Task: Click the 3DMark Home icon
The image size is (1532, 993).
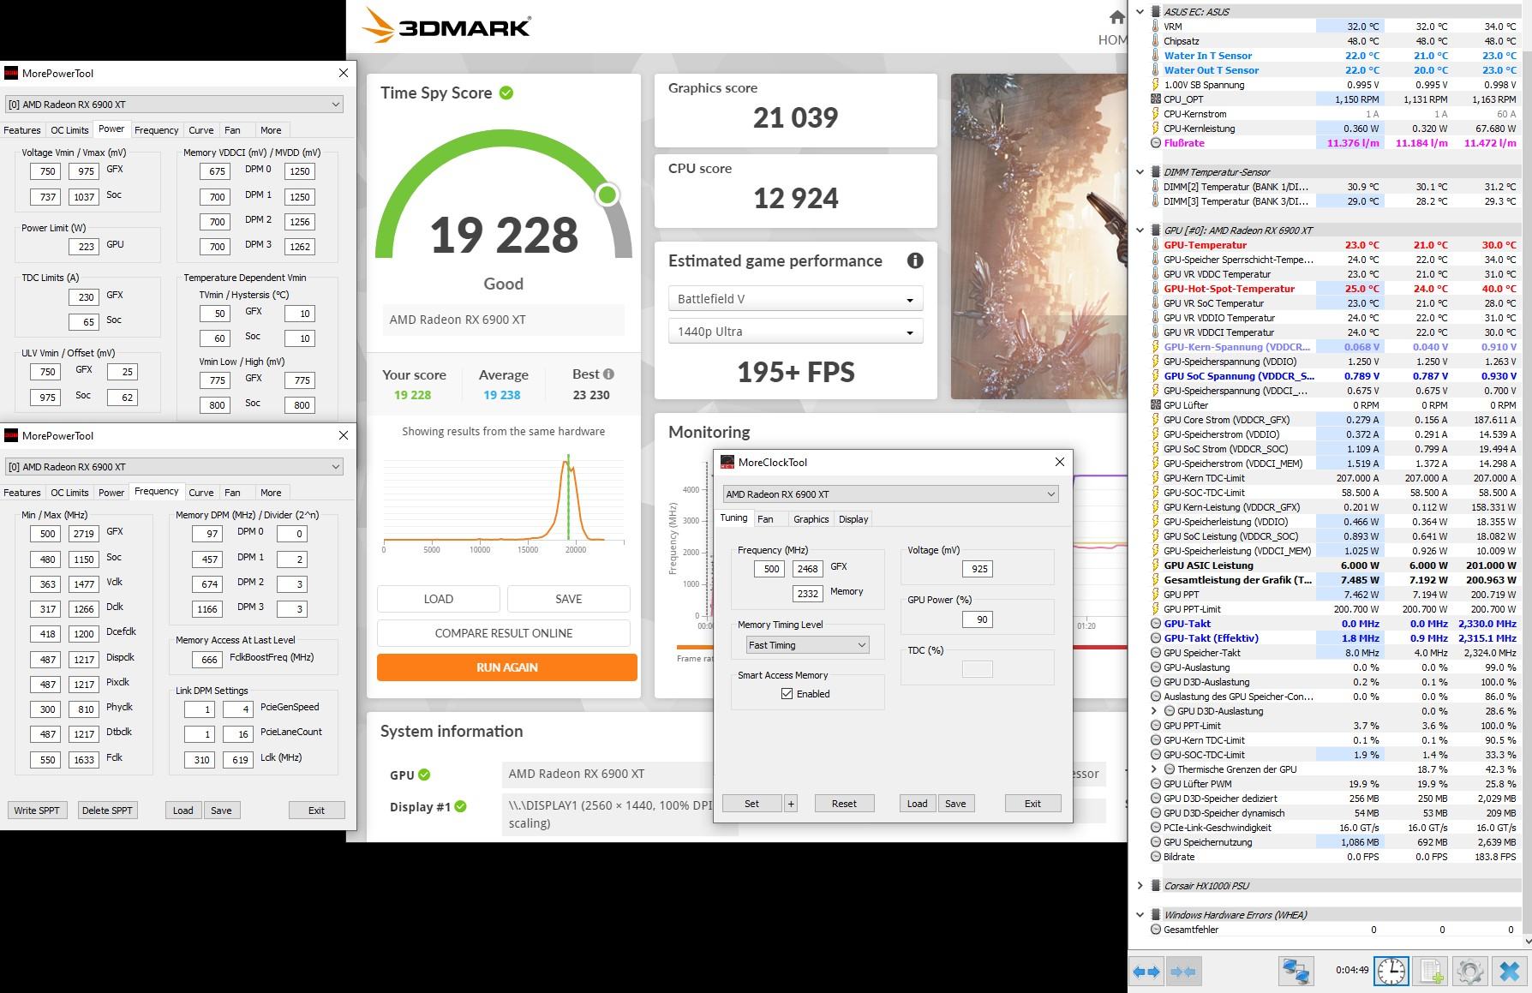Action: click(x=1116, y=17)
